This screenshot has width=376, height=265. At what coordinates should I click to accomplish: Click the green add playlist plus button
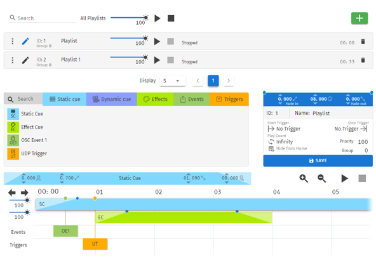[359, 18]
